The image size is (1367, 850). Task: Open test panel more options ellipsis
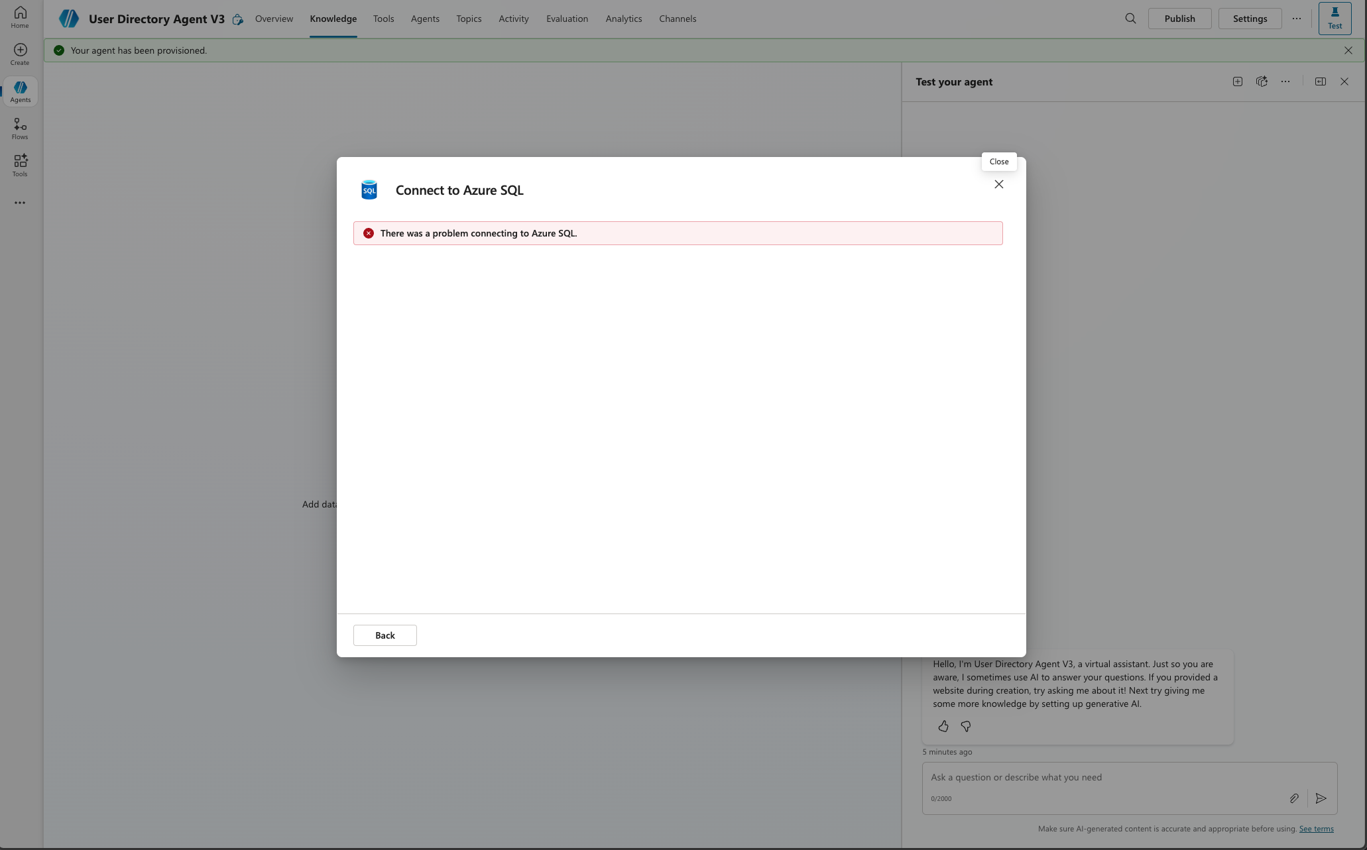pos(1285,81)
